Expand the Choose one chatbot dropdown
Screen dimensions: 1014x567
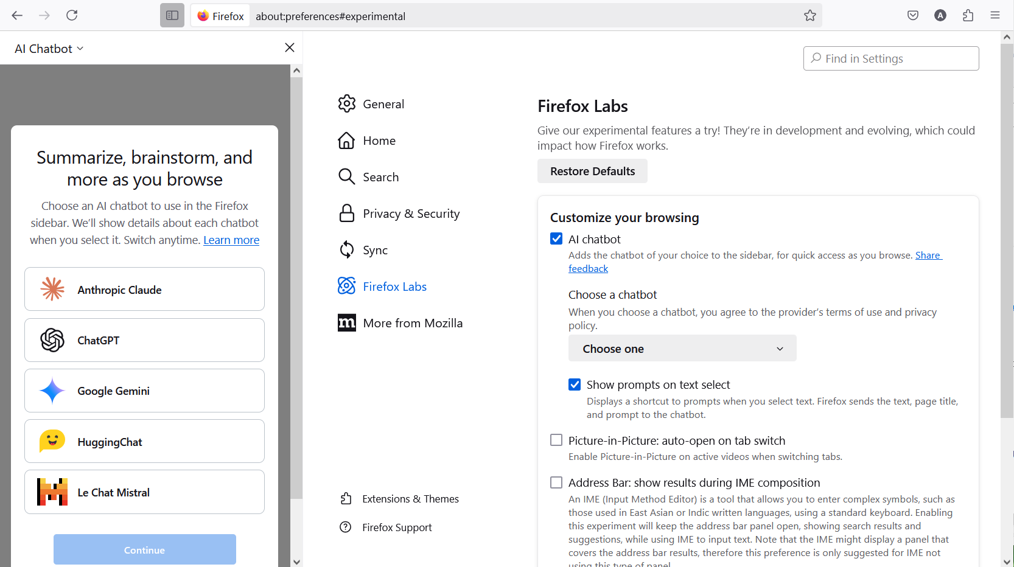click(x=682, y=348)
